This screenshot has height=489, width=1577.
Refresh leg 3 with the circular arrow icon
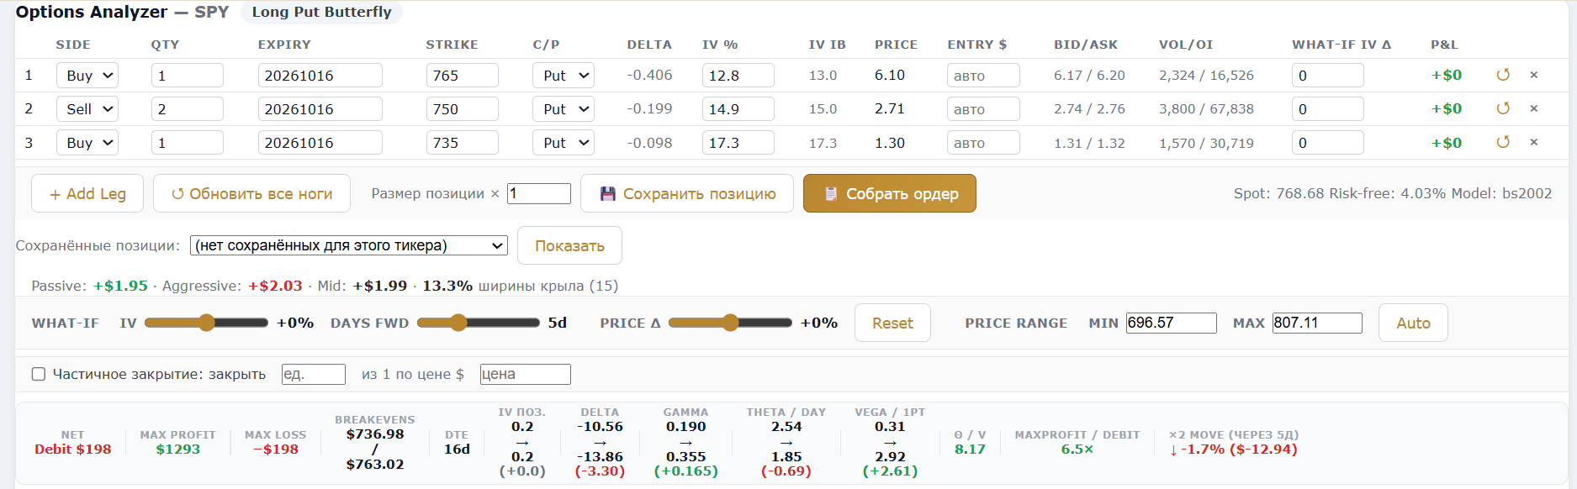click(x=1503, y=142)
